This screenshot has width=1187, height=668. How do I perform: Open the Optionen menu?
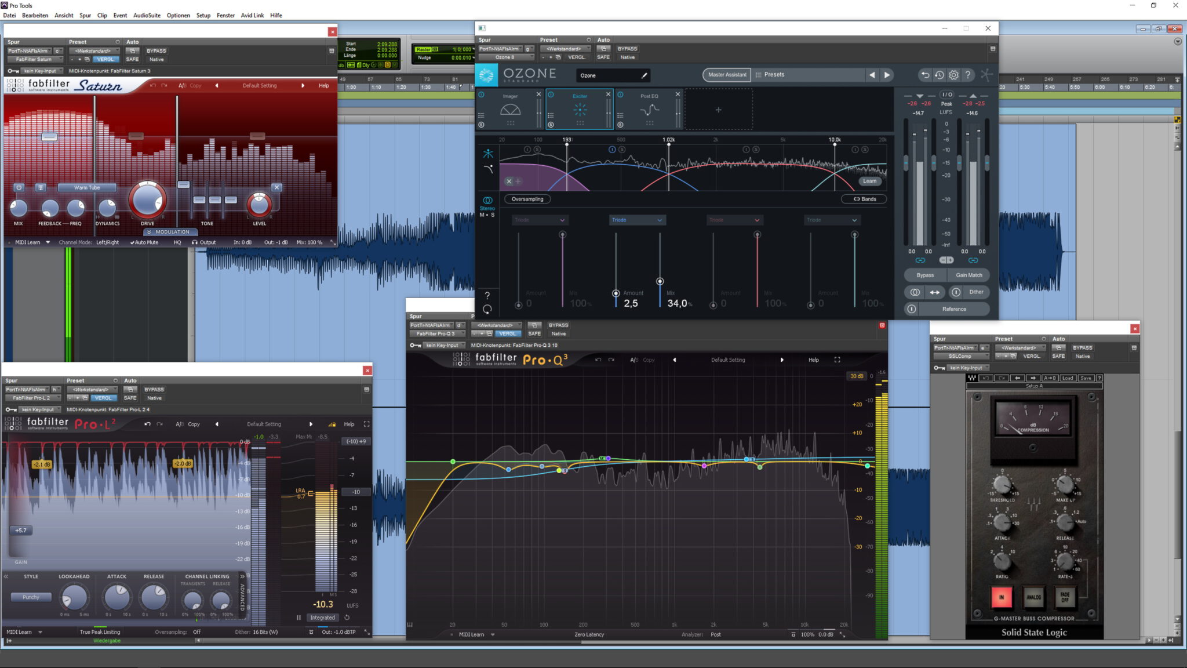click(x=179, y=16)
